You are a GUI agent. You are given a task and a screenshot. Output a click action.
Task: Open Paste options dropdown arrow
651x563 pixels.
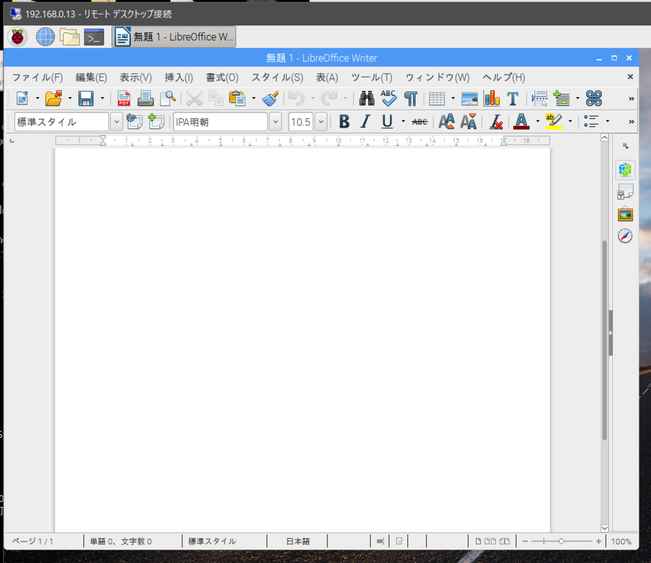click(x=254, y=98)
